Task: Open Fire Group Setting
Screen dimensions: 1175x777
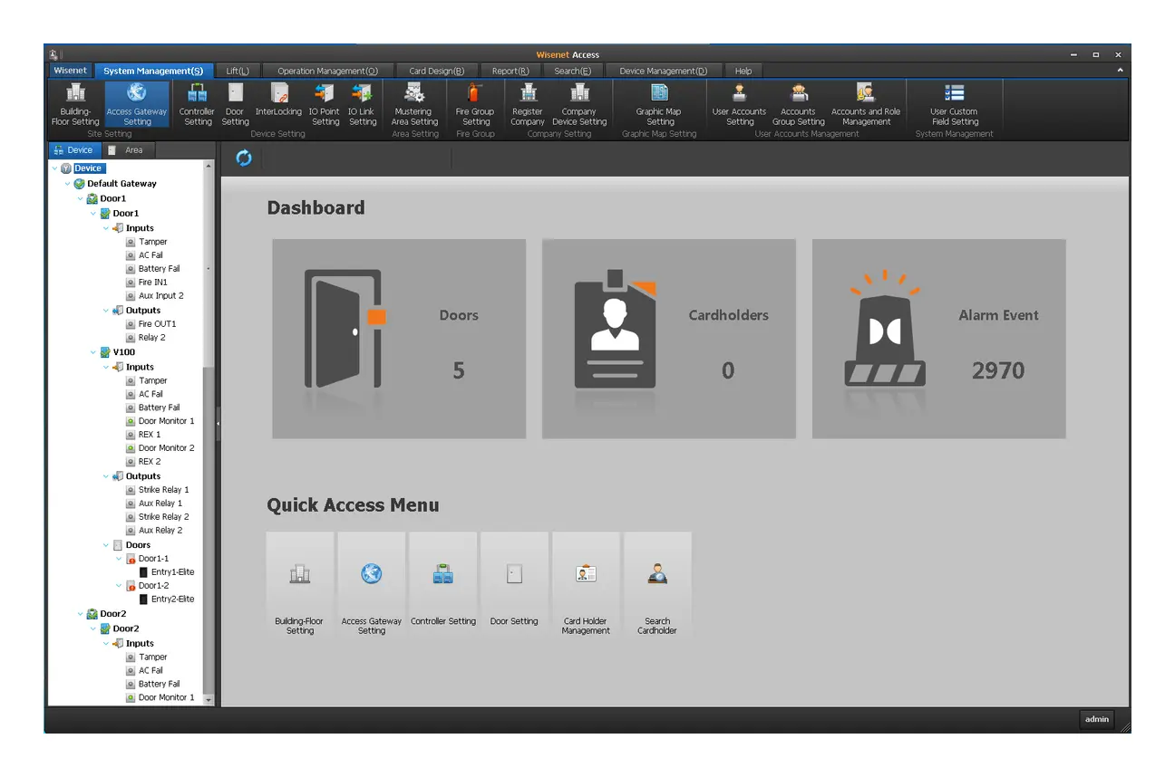Action: (475, 105)
